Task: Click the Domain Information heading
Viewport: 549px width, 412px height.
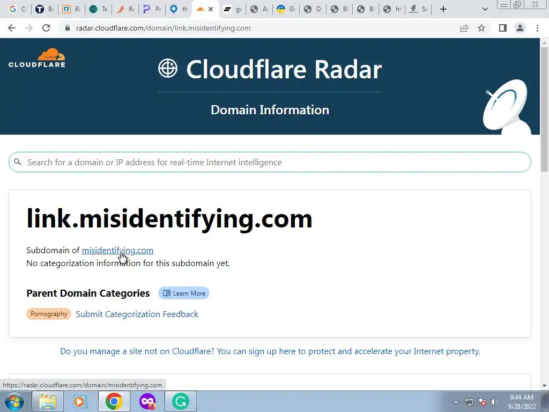Action: pos(270,109)
